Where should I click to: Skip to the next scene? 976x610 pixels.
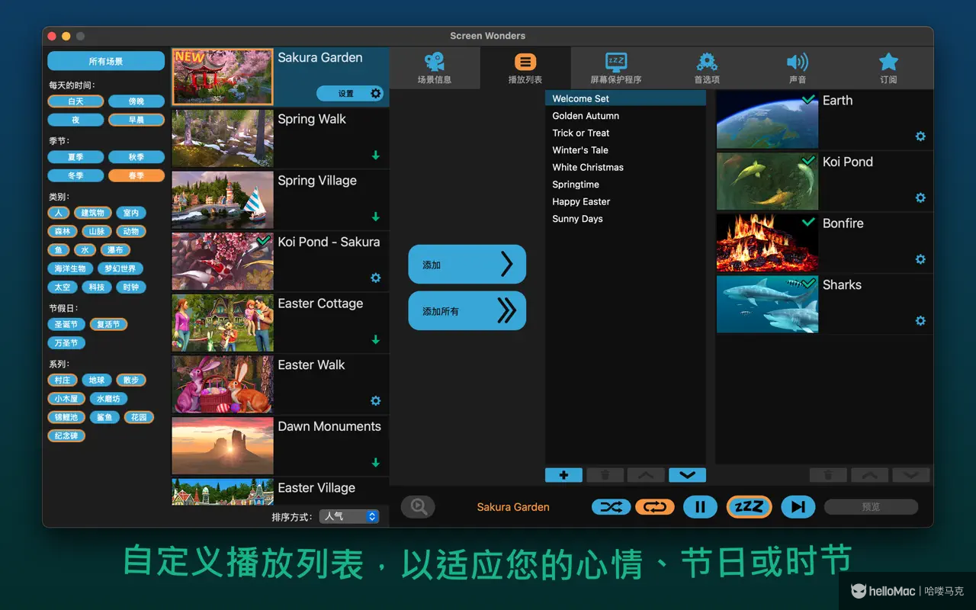pyautogui.click(x=798, y=507)
